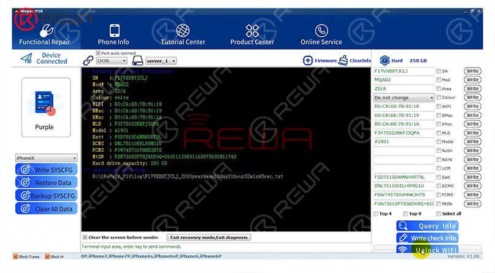Click the empty NvSn input field

click(x=404, y=150)
